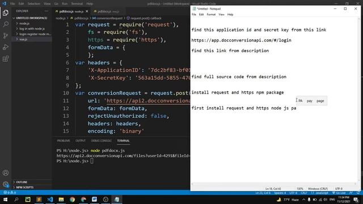Click conversionRequest in the breadcrumb

coord(108,18)
